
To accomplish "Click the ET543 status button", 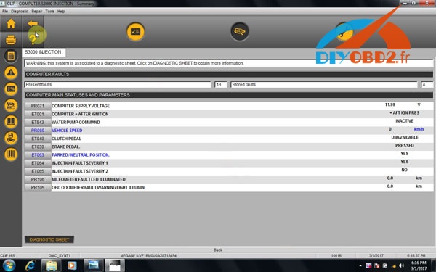I will (x=38, y=123).
